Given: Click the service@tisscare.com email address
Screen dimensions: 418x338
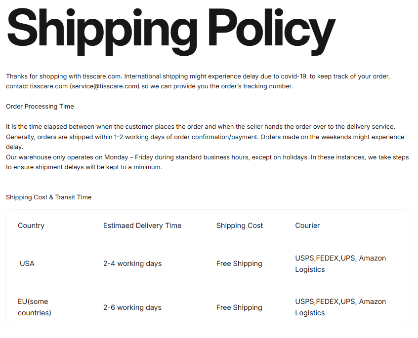Looking at the screenshot, I should click(x=105, y=86).
